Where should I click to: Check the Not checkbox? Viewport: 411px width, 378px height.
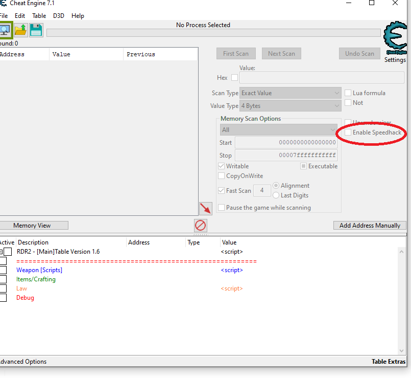click(348, 102)
